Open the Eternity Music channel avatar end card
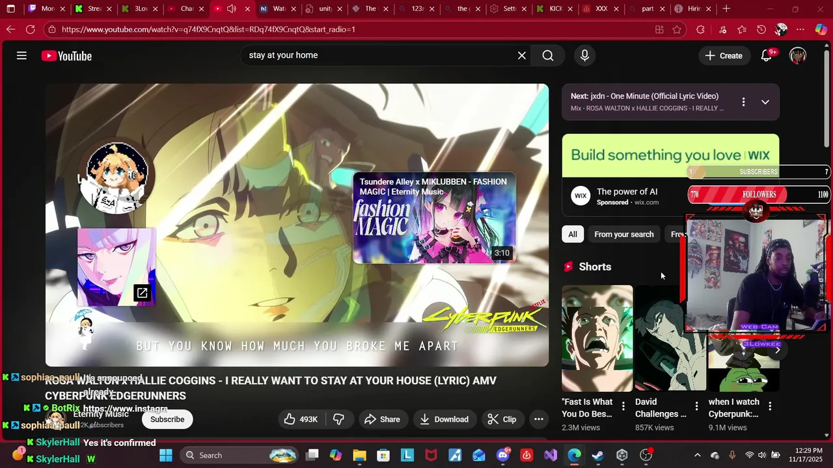The width and height of the screenshot is (833, 468). point(116,177)
